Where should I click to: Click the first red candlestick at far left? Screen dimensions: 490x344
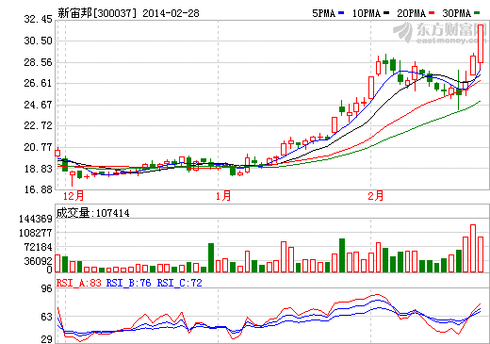click(x=57, y=153)
